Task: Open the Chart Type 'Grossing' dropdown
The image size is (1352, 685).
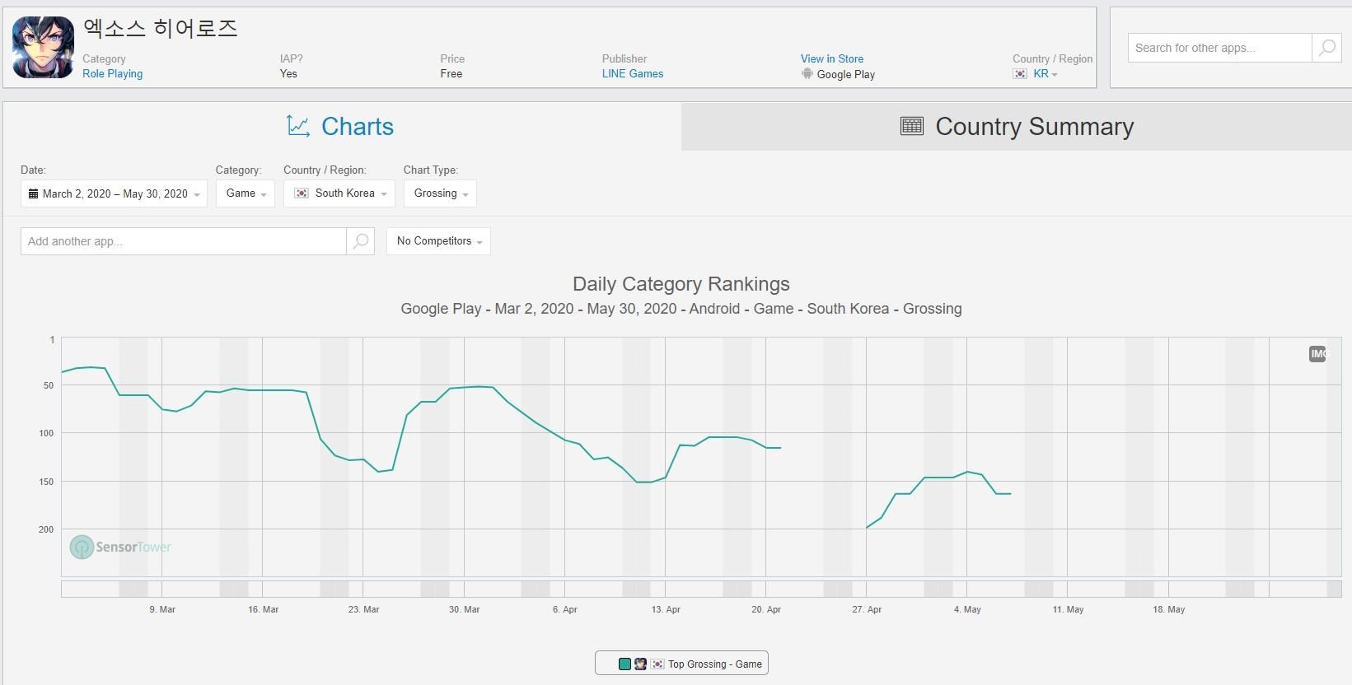Action: (440, 193)
